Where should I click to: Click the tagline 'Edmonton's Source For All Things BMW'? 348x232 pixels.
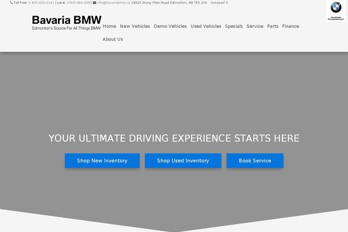coord(66,28)
